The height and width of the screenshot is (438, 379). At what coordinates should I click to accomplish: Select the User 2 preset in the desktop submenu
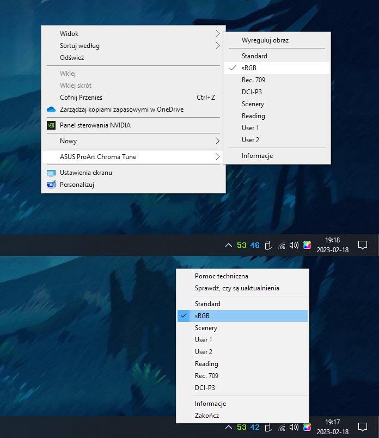(277, 140)
